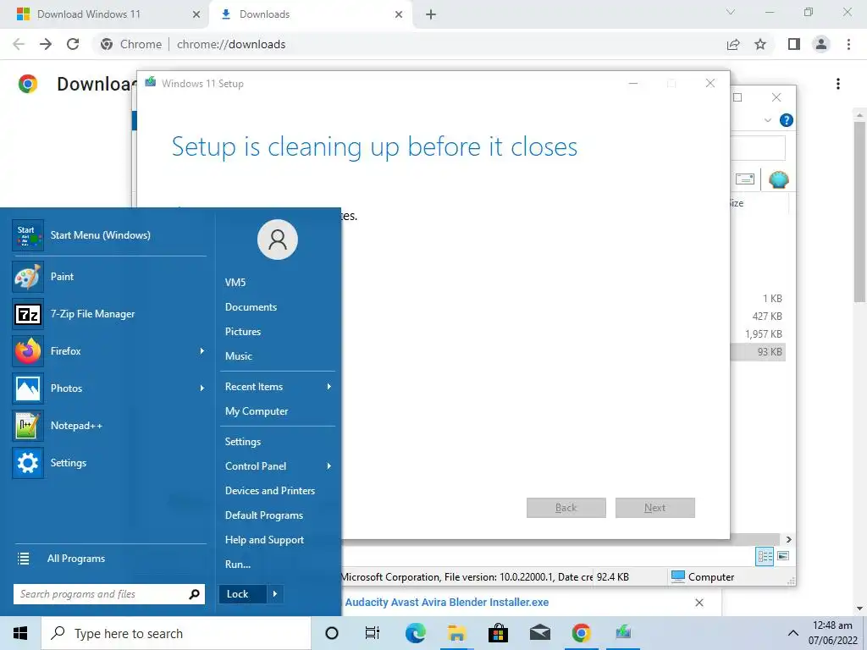This screenshot has height=650, width=867.
Task: Switch Explorer to details view icon
Action: tap(765, 556)
